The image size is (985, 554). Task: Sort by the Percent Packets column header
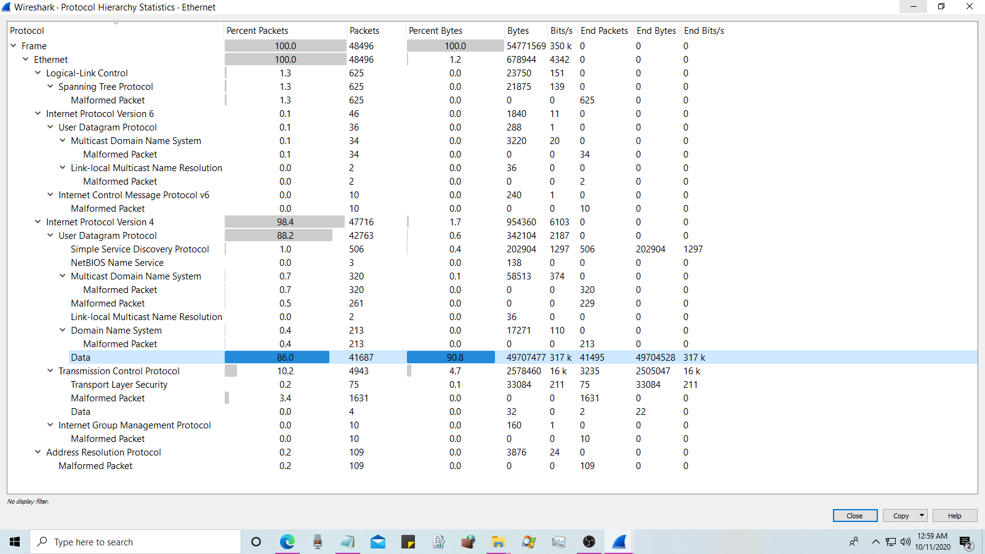coord(285,31)
